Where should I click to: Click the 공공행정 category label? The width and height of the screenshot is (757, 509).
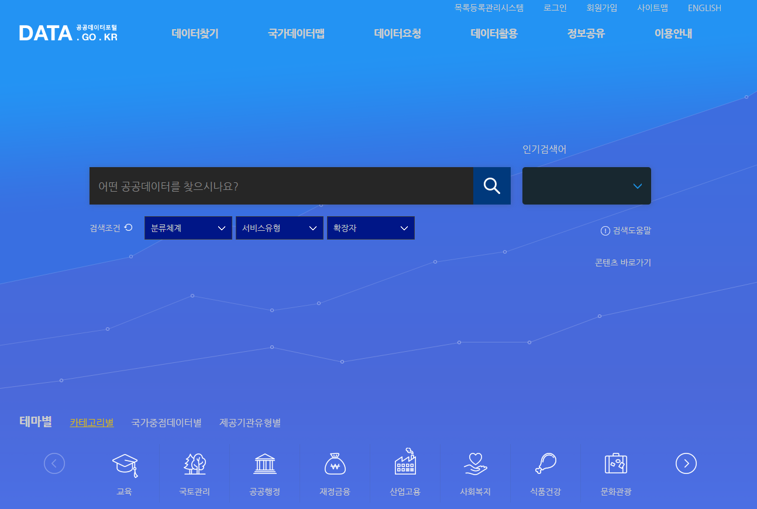point(265,491)
